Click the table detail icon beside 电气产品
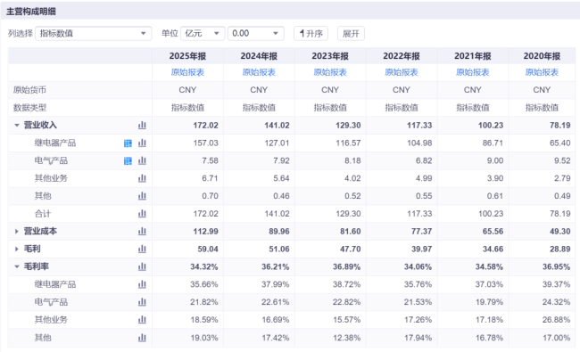This screenshot has height=352, width=580. (x=128, y=161)
